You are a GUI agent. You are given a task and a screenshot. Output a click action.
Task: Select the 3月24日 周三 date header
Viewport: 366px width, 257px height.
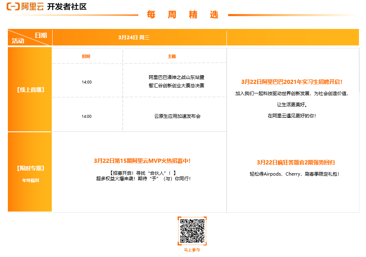tap(134, 38)
